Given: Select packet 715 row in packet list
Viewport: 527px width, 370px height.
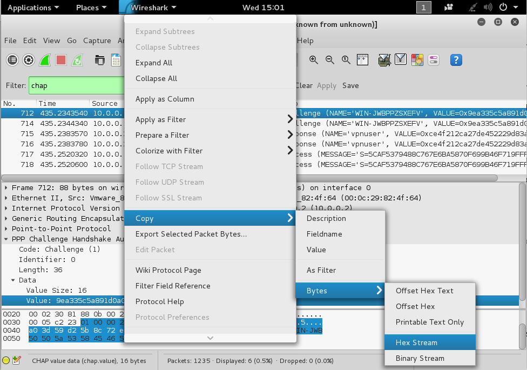Looking at the screenshot, I should (x=264, y=133).
